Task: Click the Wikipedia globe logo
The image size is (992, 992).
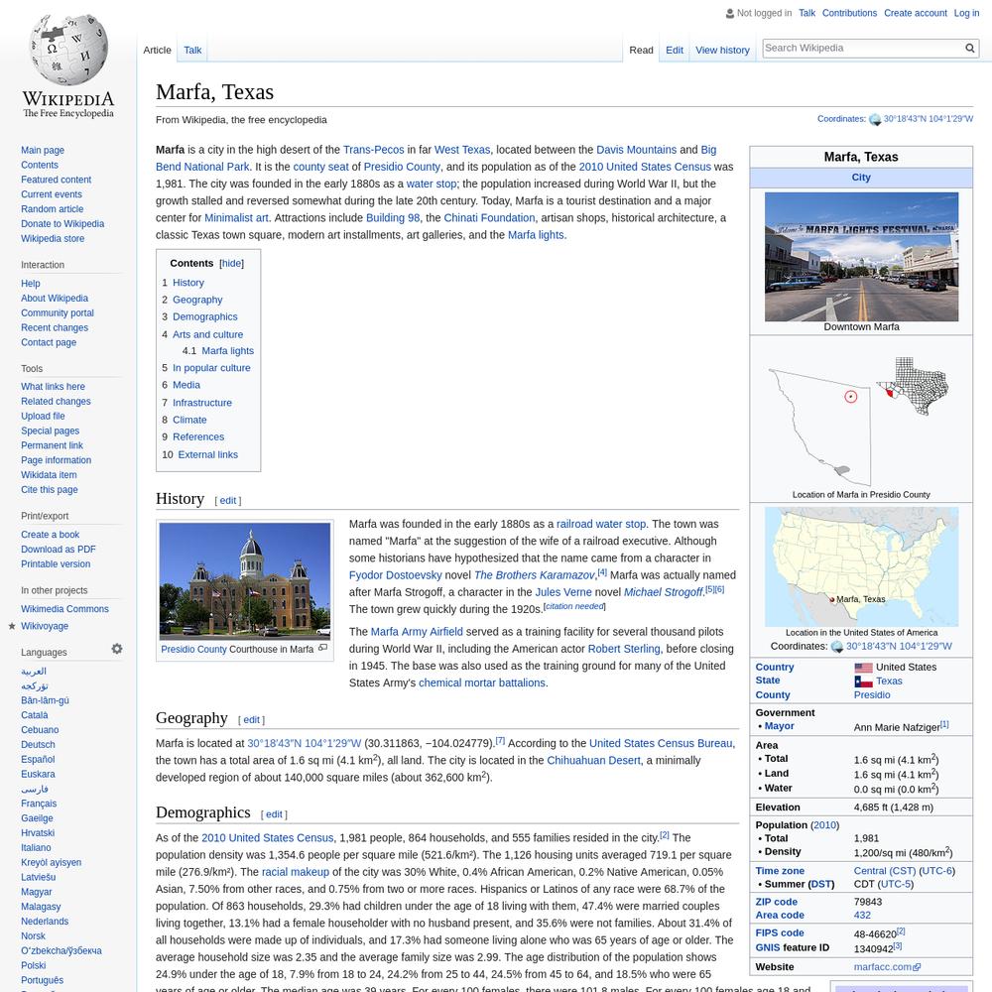Action: [68, 50]
